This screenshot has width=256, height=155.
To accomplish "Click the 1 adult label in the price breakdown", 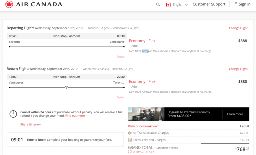I will pos(244,126).
